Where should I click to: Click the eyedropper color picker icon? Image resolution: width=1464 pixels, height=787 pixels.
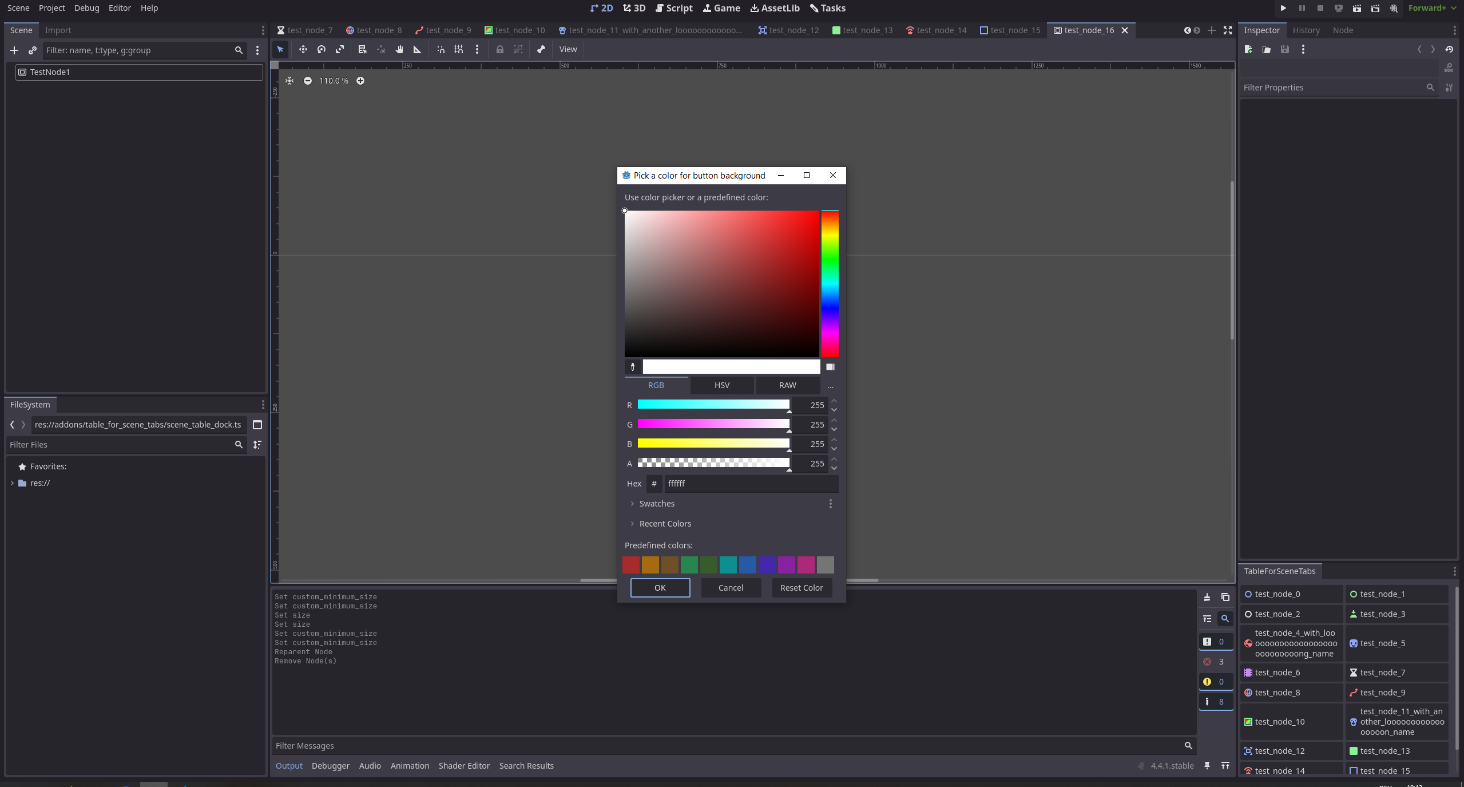coord(633,367)
